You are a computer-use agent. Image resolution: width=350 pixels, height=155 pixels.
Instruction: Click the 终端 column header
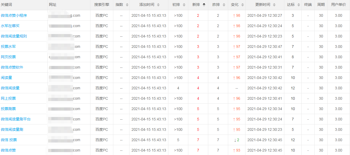point(308,5)
